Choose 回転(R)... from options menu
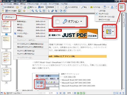 (x=31, y=36)
